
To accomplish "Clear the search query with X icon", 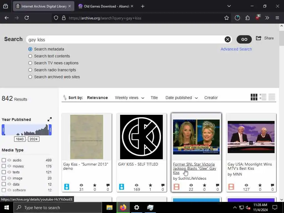I will point(228,39).
